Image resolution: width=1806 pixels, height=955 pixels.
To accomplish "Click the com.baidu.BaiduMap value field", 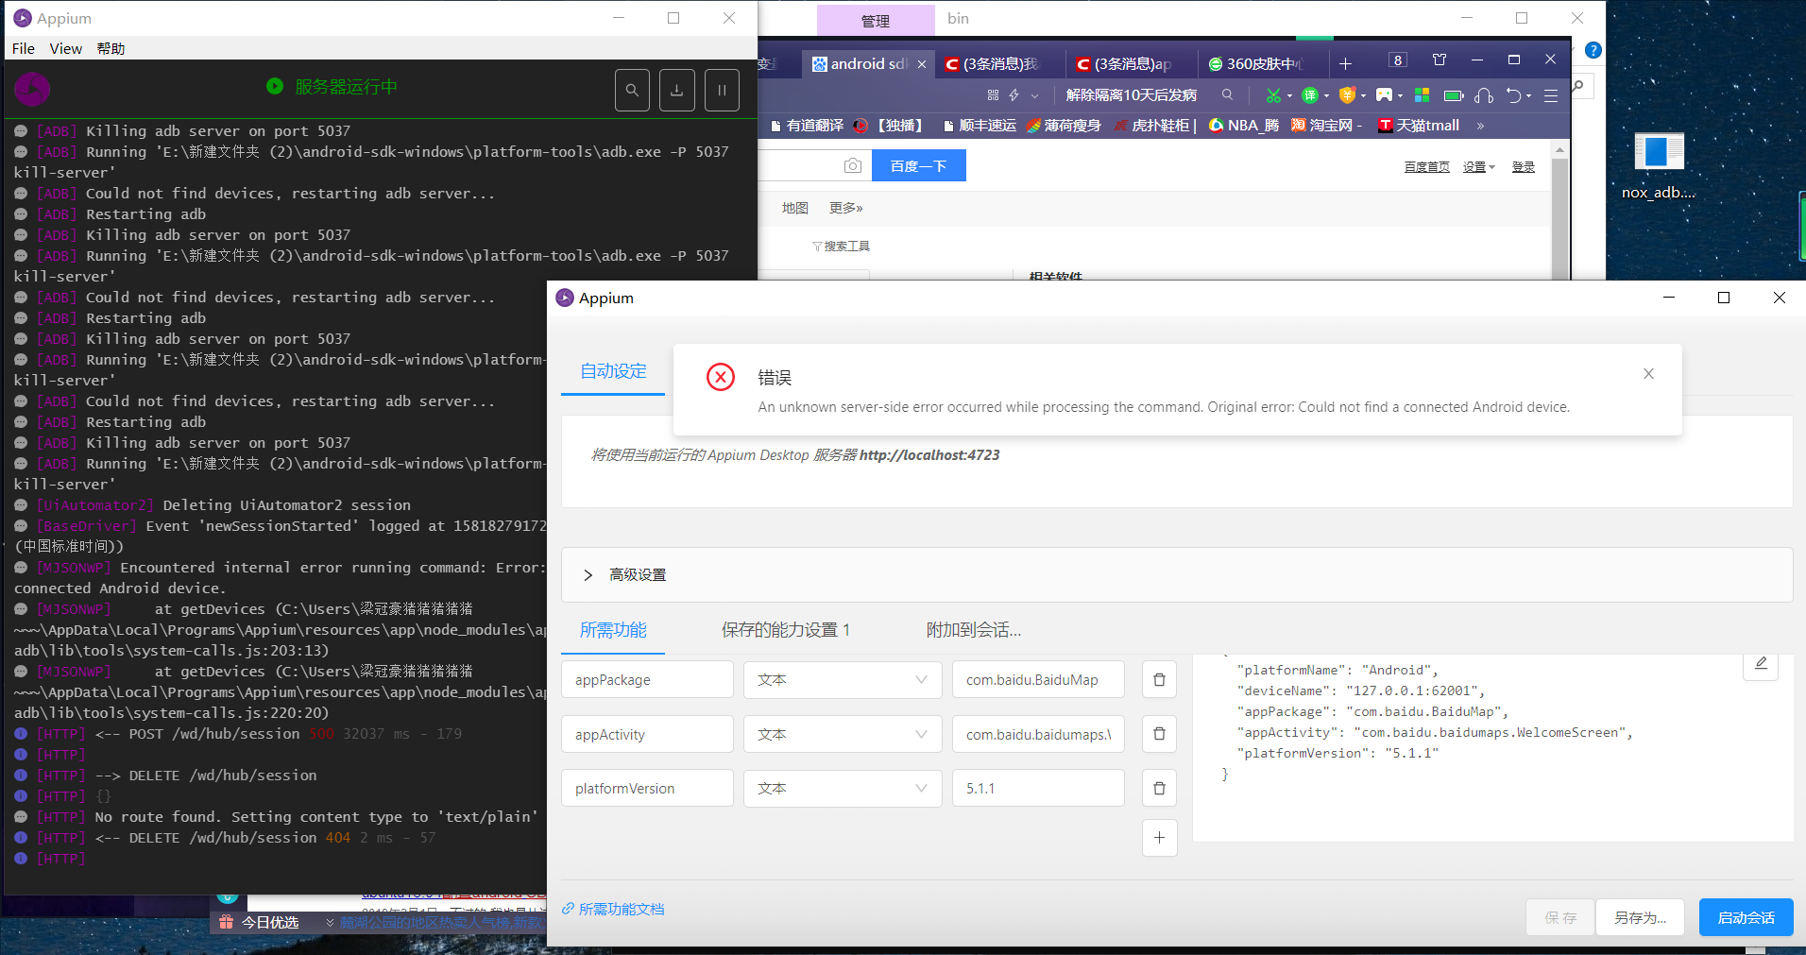I will point(1038,680).
